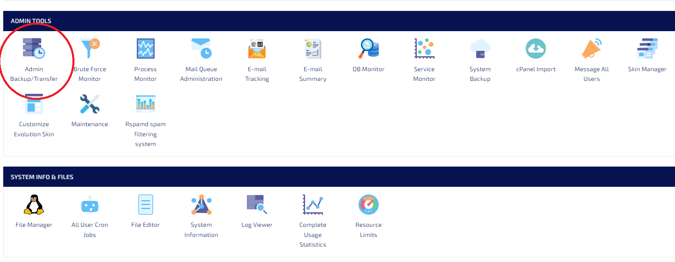View the E-mail Summary report icon
This screenshot has height=262, width=675.
click(313, 49)
